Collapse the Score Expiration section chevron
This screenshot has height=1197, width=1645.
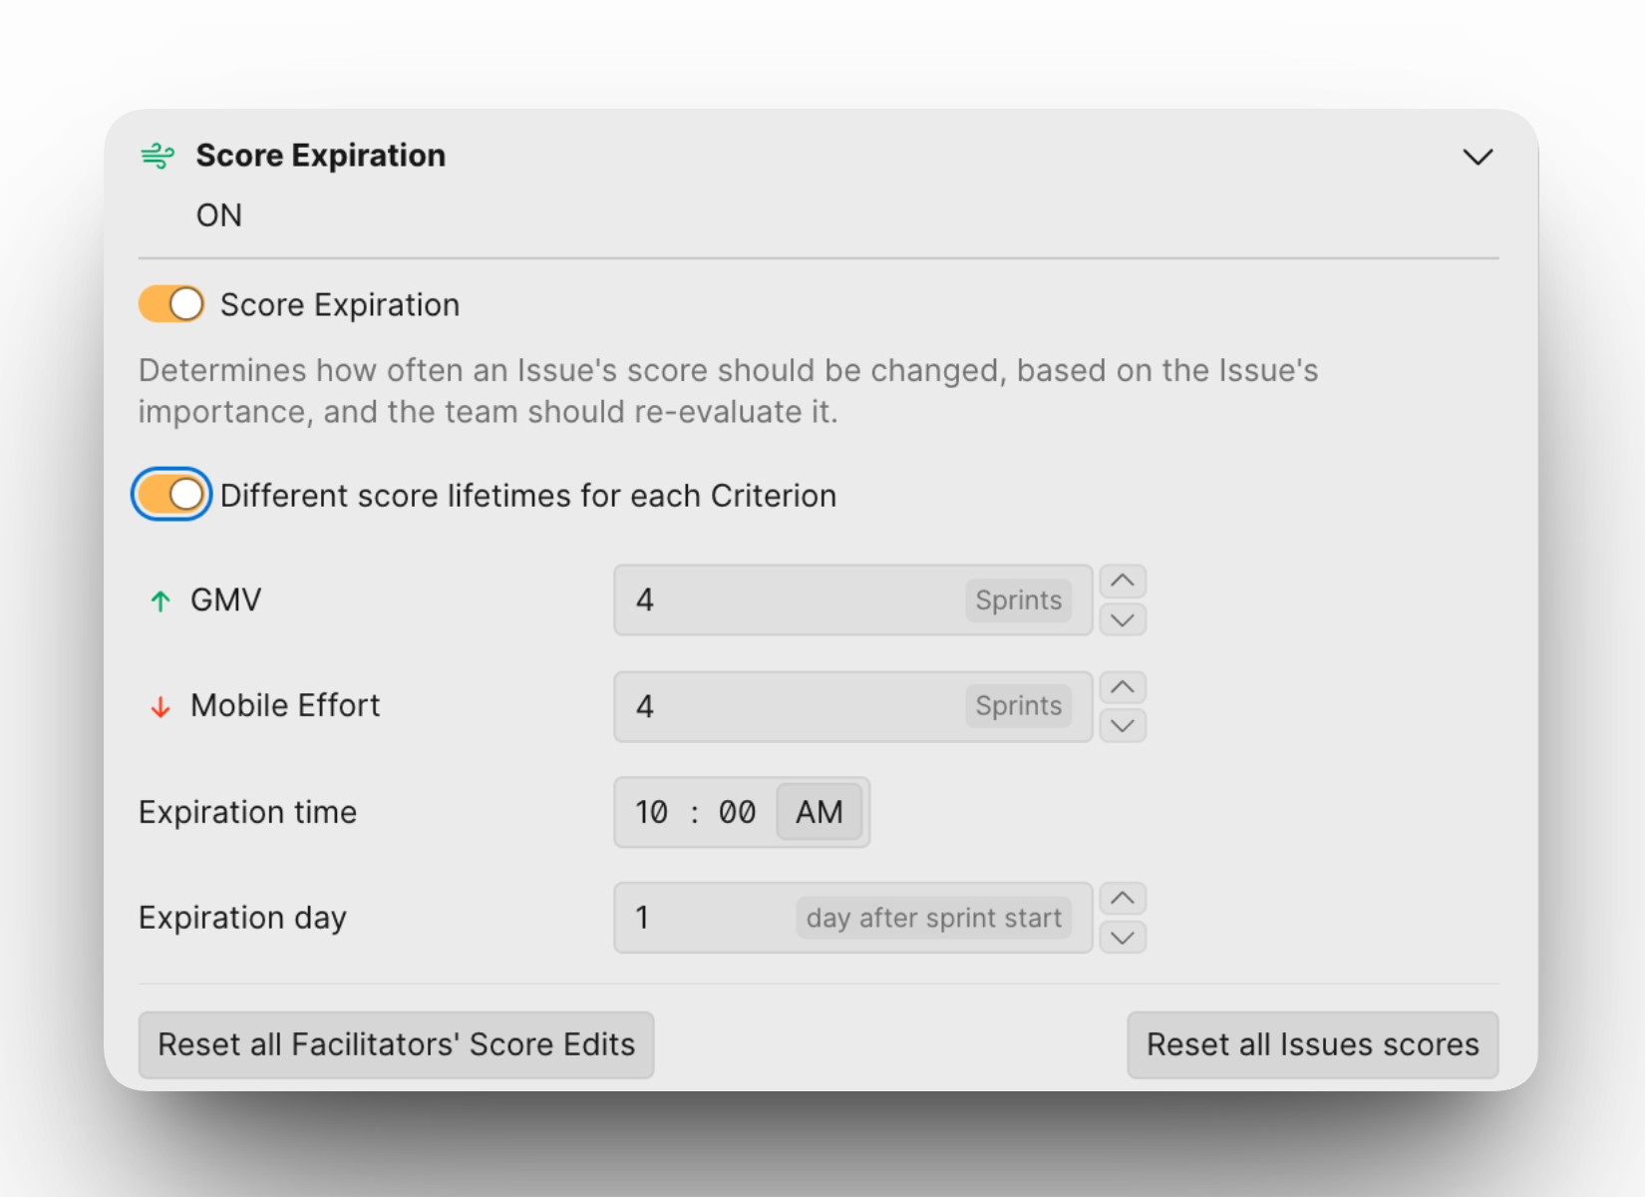(1477, 157)
